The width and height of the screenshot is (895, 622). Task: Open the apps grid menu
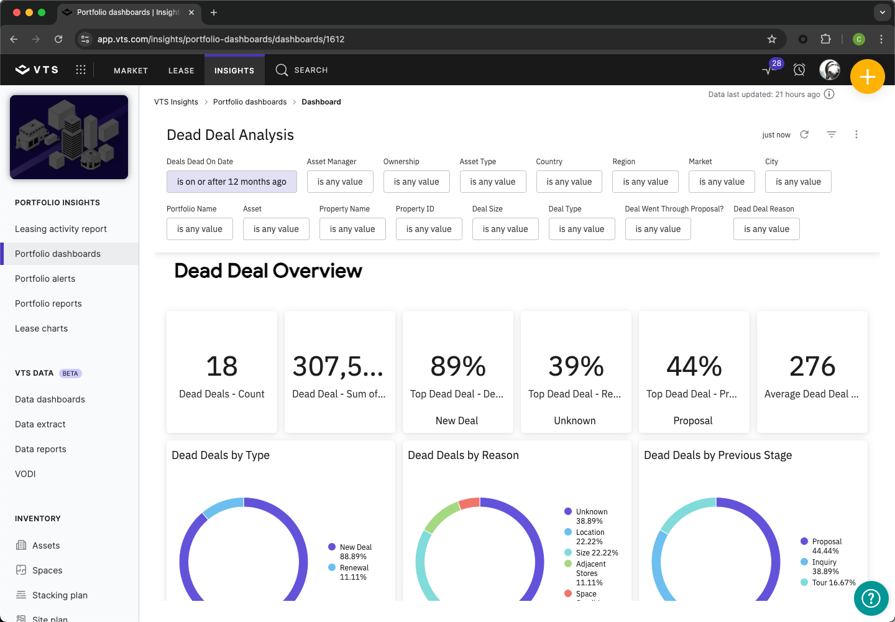81,70
